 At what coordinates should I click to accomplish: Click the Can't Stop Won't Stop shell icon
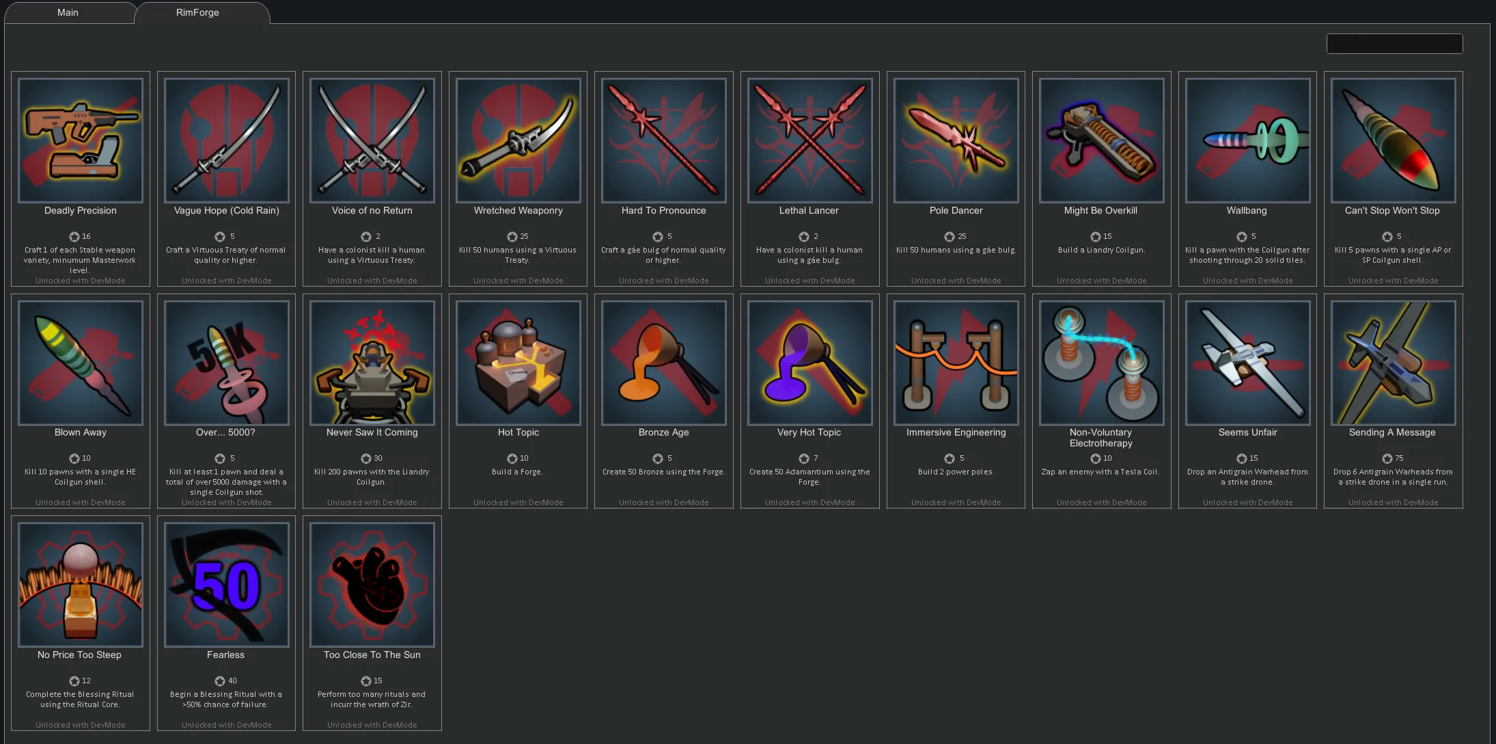coord(1393,140)
